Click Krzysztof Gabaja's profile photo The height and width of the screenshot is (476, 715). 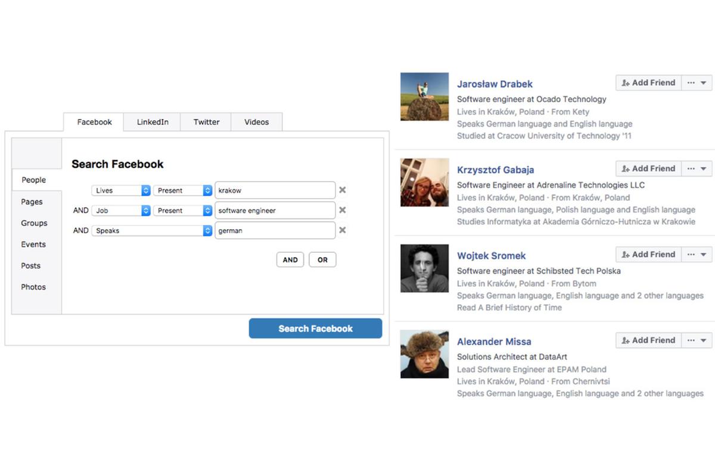tap(424, 182)
